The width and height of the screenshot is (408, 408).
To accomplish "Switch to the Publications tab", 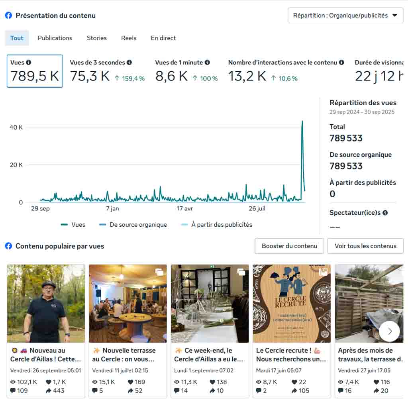I will pos(55,38).
